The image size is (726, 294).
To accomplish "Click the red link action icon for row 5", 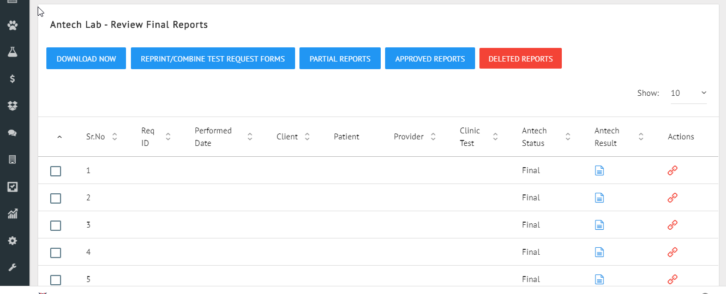I will (673, 279).
